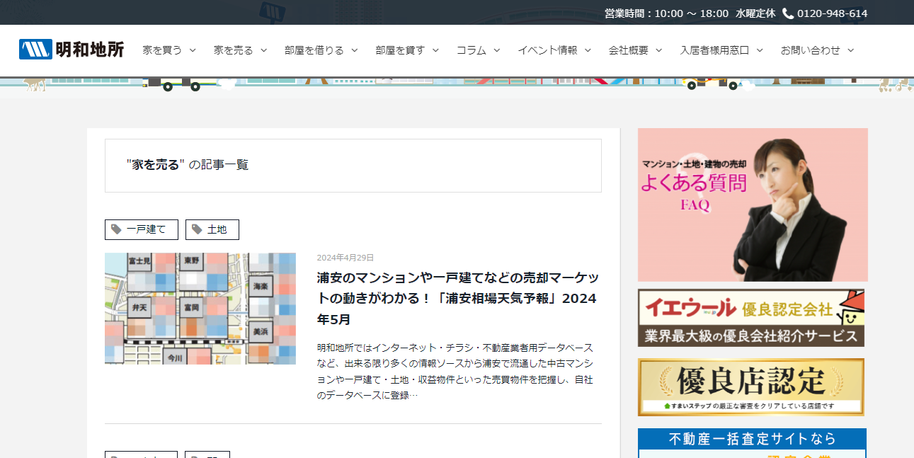Screen dimensions: 914x458
Task: Select the イベント情報 menu item
Action: point(547,50)
